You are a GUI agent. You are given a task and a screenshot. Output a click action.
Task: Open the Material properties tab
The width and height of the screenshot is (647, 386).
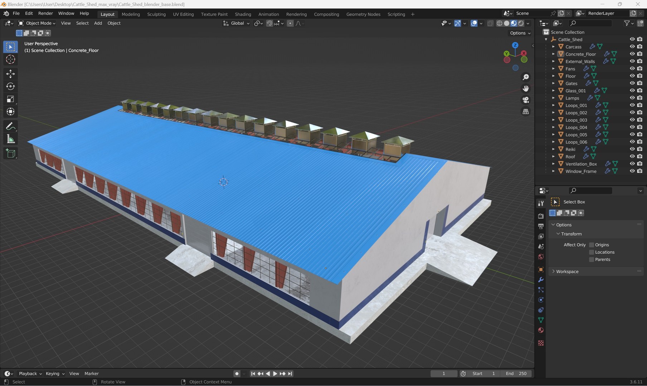tap(541, 330)
